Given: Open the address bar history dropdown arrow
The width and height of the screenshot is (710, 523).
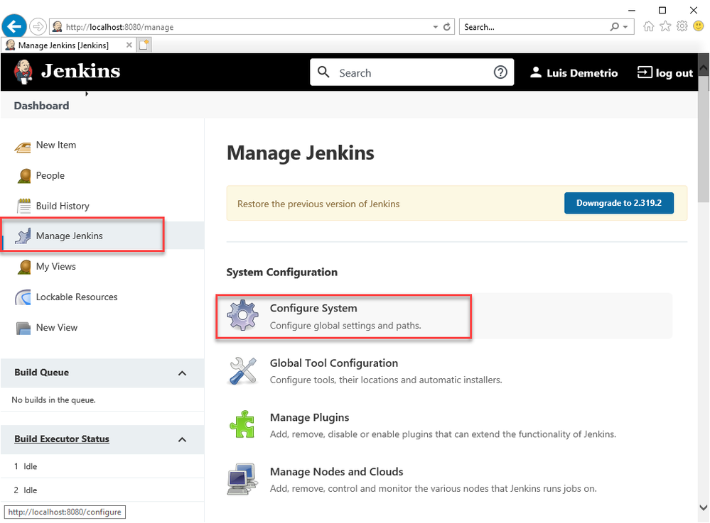Looking at the screenshot, I should (x=435, y=27).
